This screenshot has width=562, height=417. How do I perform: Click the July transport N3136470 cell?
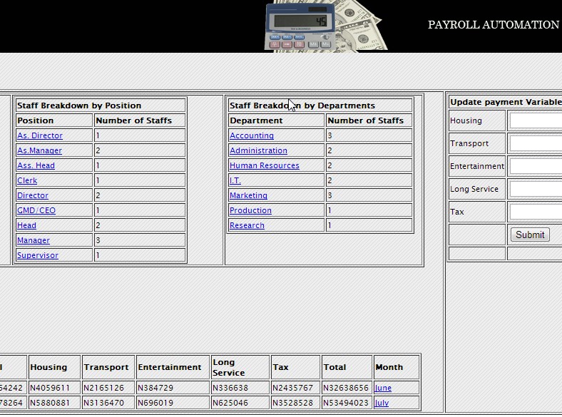click(x=108, y=403)
